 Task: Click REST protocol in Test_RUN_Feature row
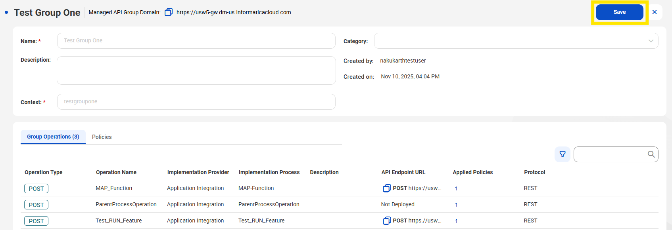[x=530, y=220]
